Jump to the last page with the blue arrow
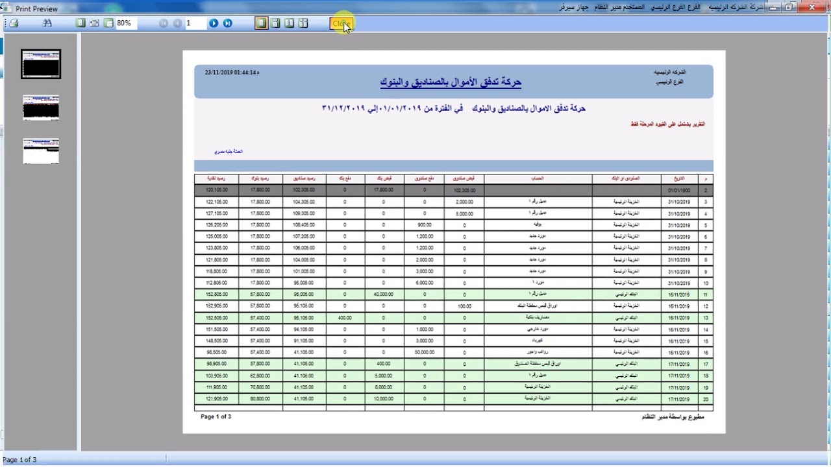The width and height of the screenshot is (831, 467). (x=228, y=23)
